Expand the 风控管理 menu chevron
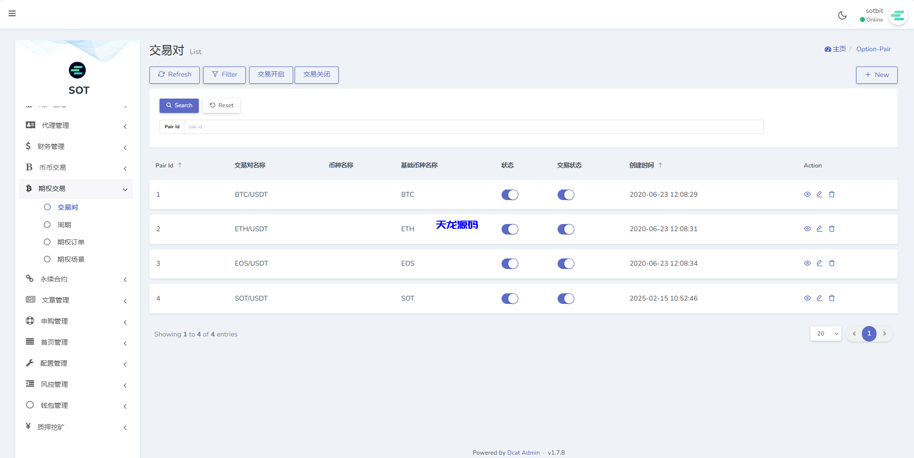 (x=125, y=385)
